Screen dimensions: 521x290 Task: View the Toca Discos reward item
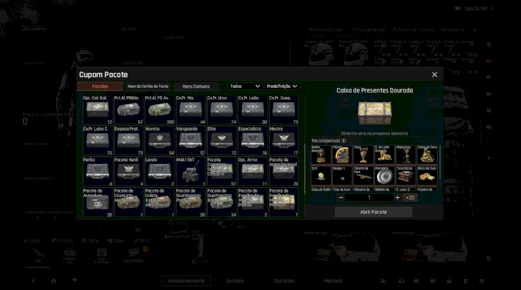coord(404,176)
